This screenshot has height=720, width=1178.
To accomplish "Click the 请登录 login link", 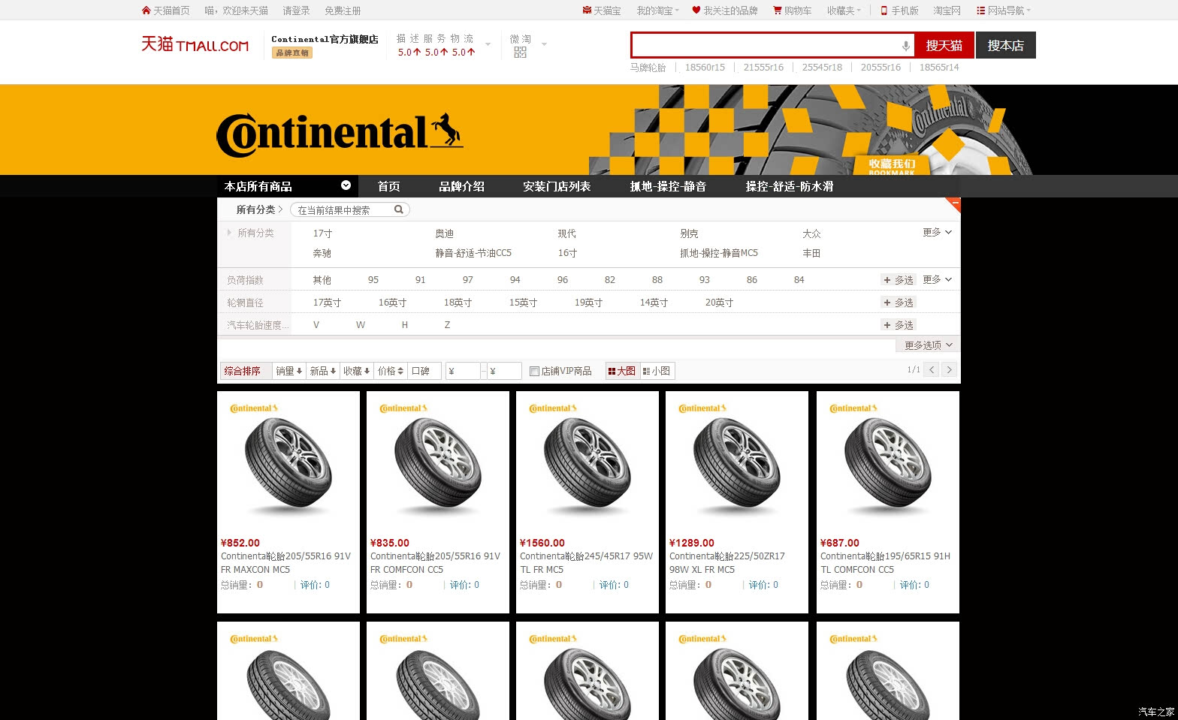I will tap(296, 11).
